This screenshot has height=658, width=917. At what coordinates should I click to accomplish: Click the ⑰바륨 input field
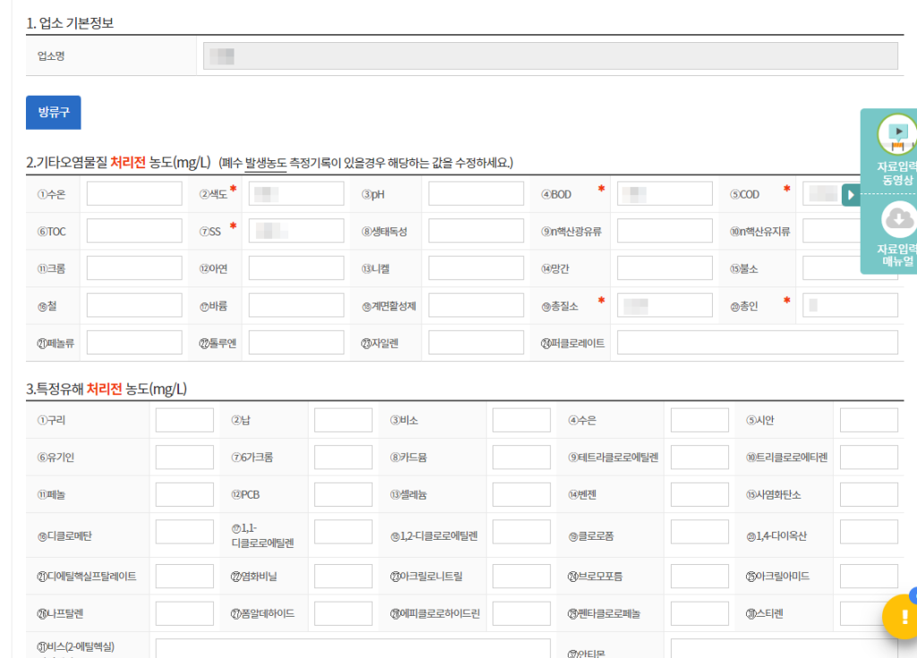coord(296,305)
